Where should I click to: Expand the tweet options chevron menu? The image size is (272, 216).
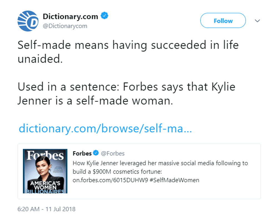pyautogui.click(x=258, y=21)
